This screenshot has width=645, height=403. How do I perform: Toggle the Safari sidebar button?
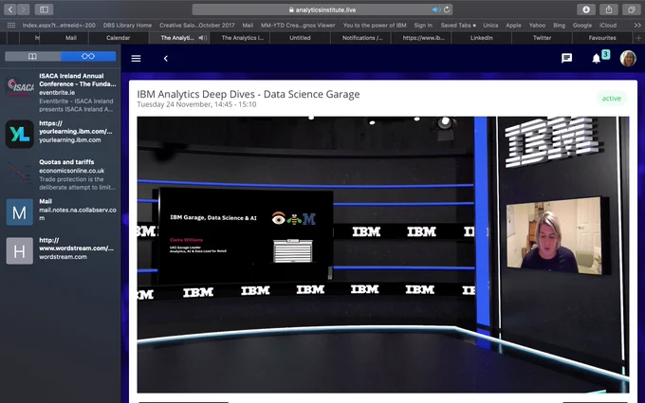coord(44,9)
